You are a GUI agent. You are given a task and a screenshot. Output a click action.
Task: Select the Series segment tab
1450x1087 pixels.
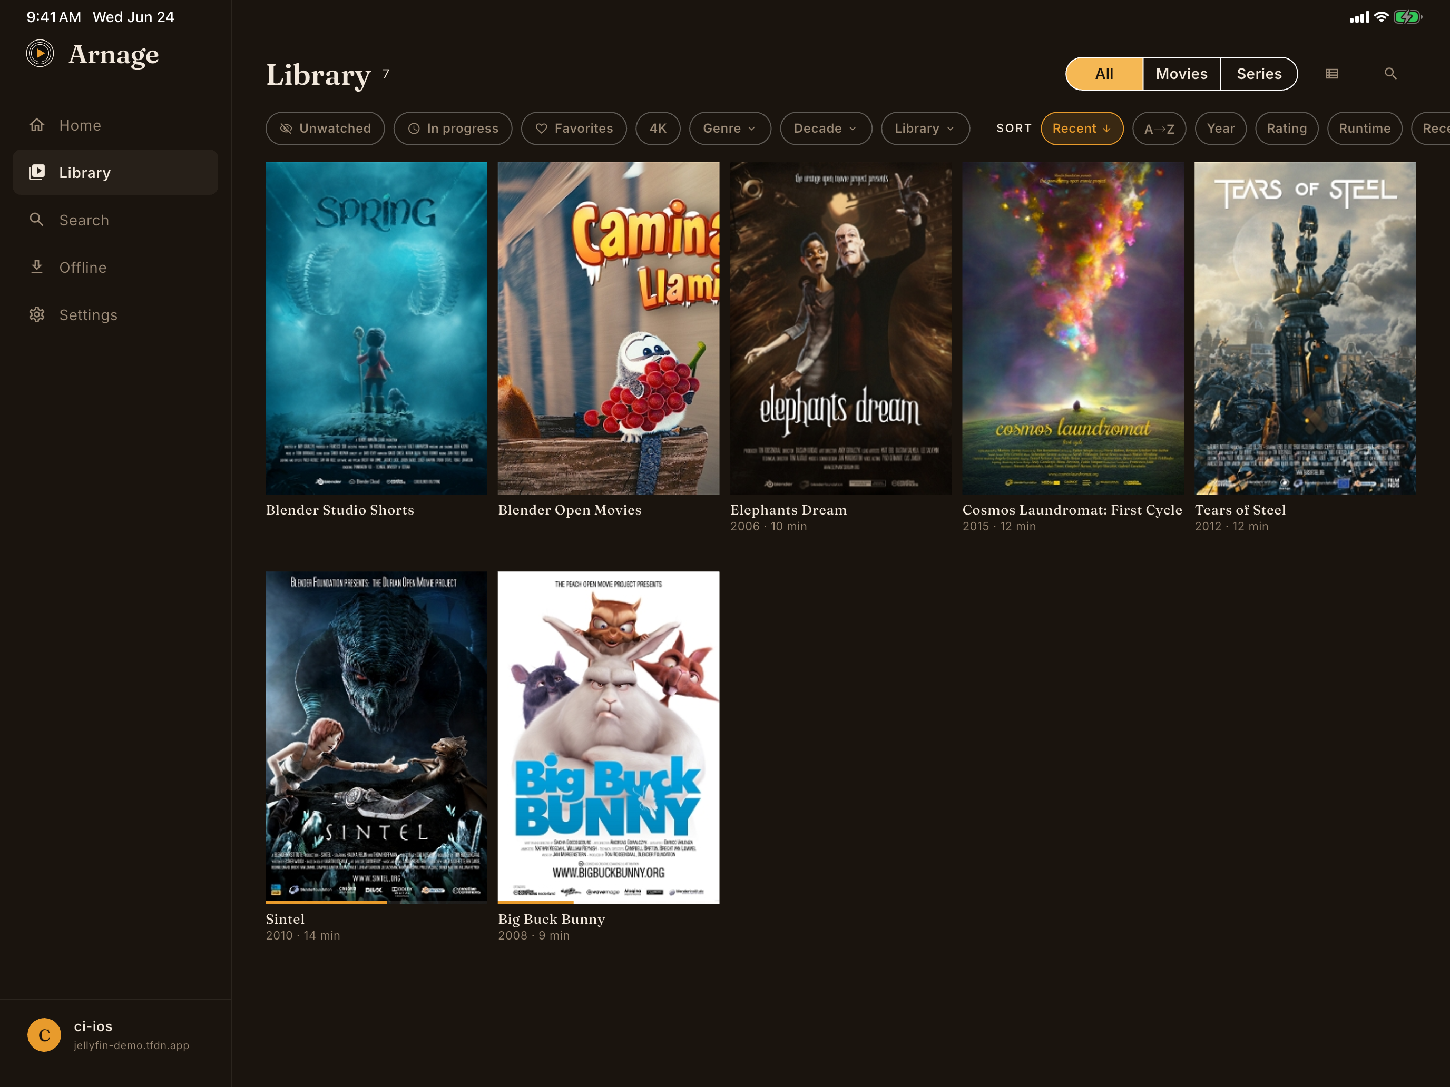tap(1259, 74)
